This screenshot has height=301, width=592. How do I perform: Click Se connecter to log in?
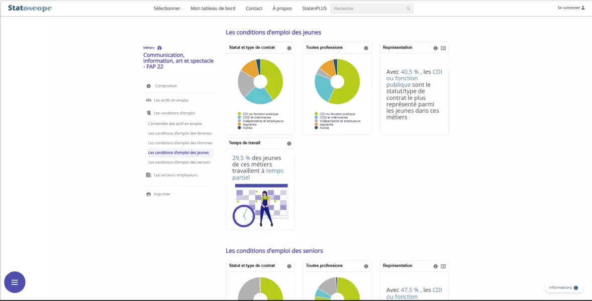point(570,8)
